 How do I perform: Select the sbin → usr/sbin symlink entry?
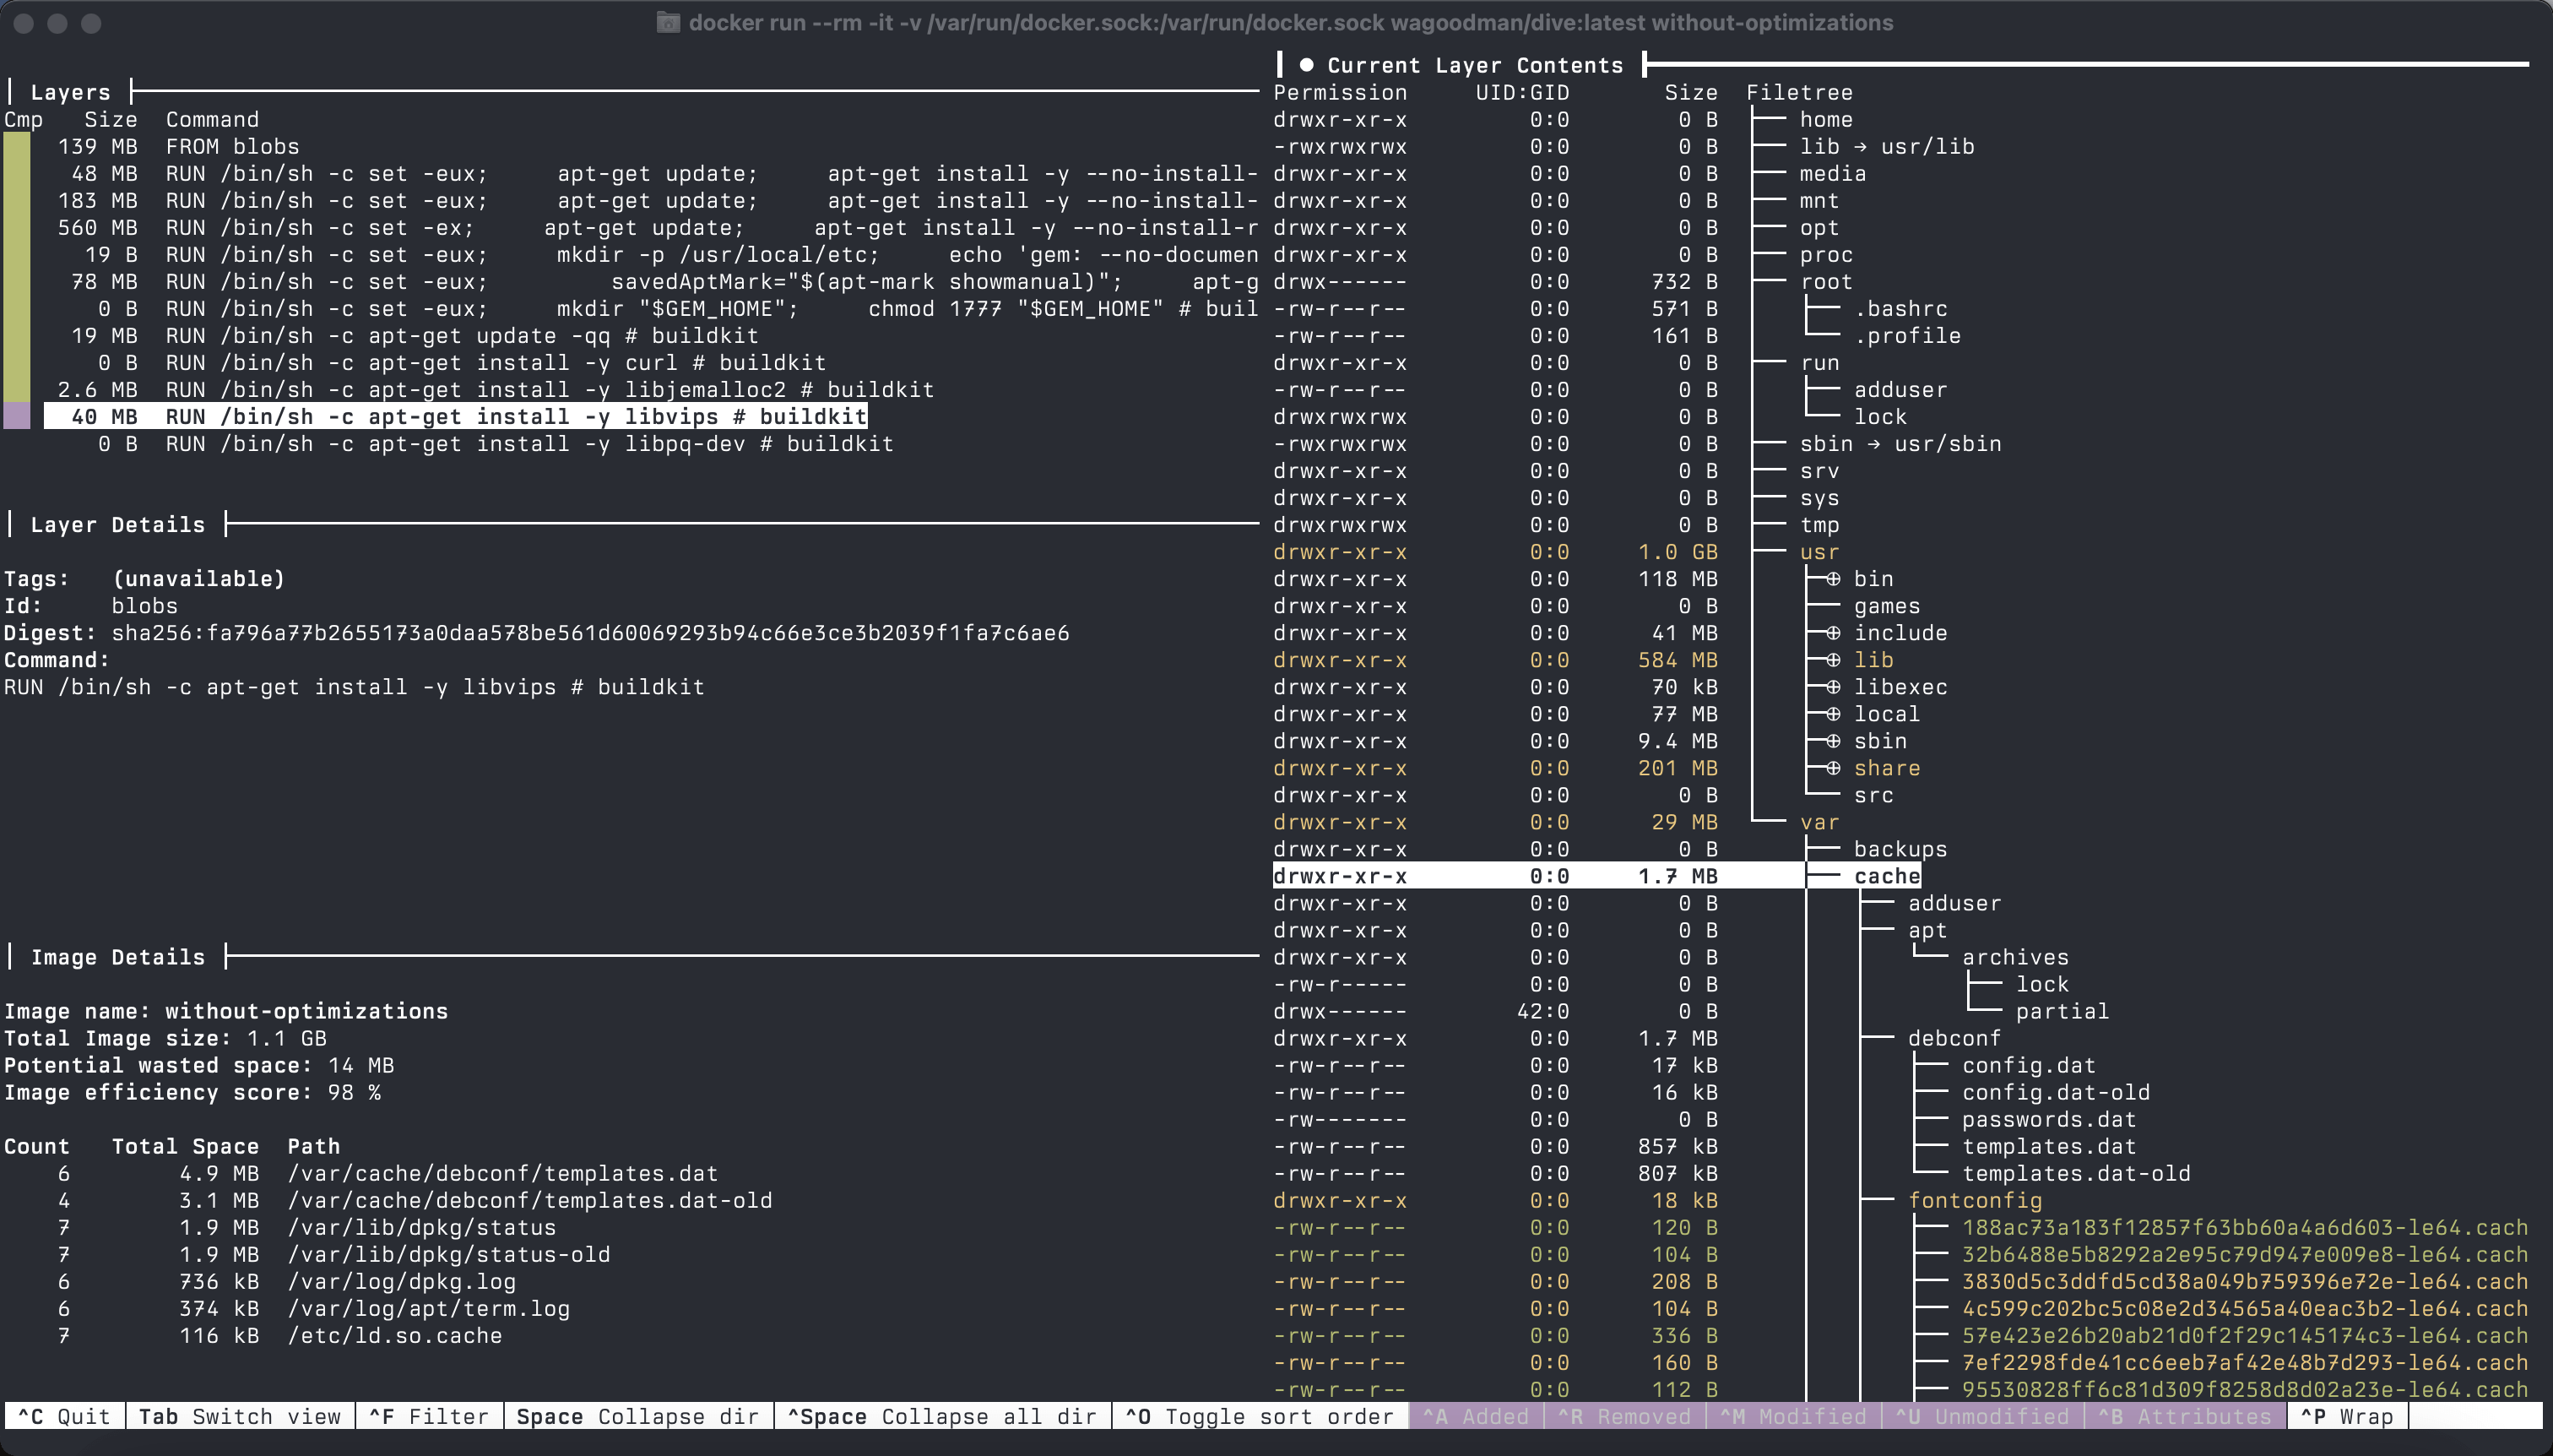tap(1900, 443)
